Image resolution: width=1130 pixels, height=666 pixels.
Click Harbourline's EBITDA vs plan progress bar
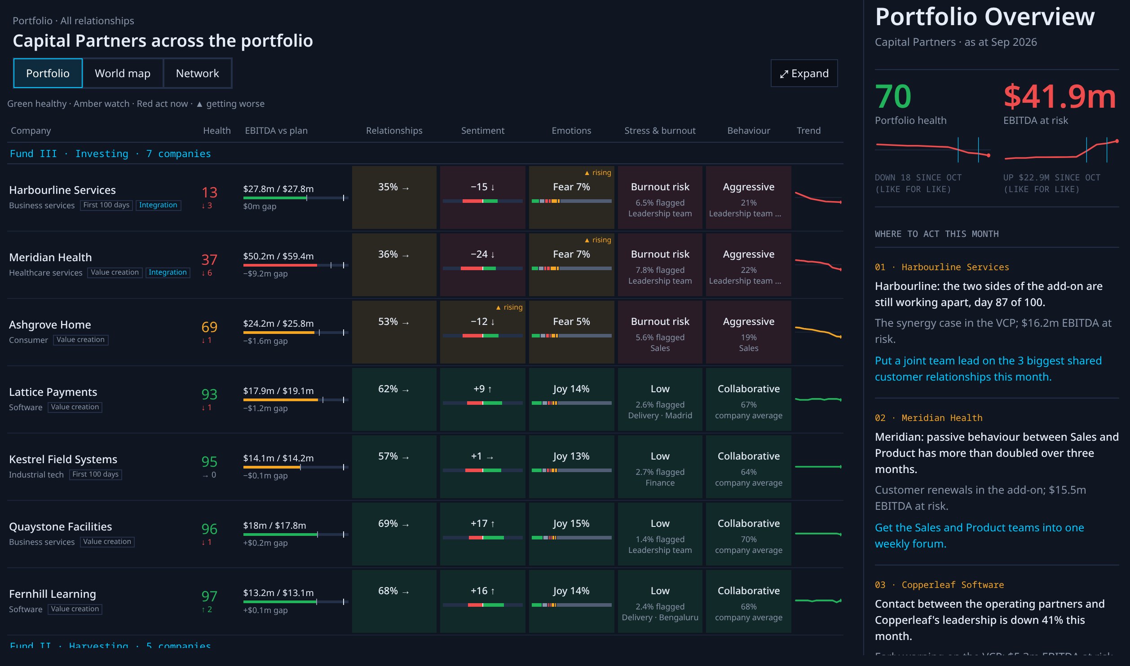(x=296, y=198)
